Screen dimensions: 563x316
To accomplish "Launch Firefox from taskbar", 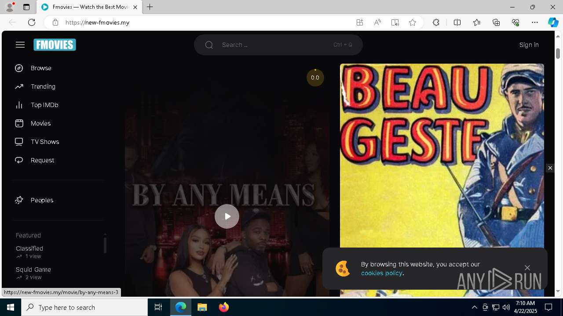I will [x=224, y=307].
